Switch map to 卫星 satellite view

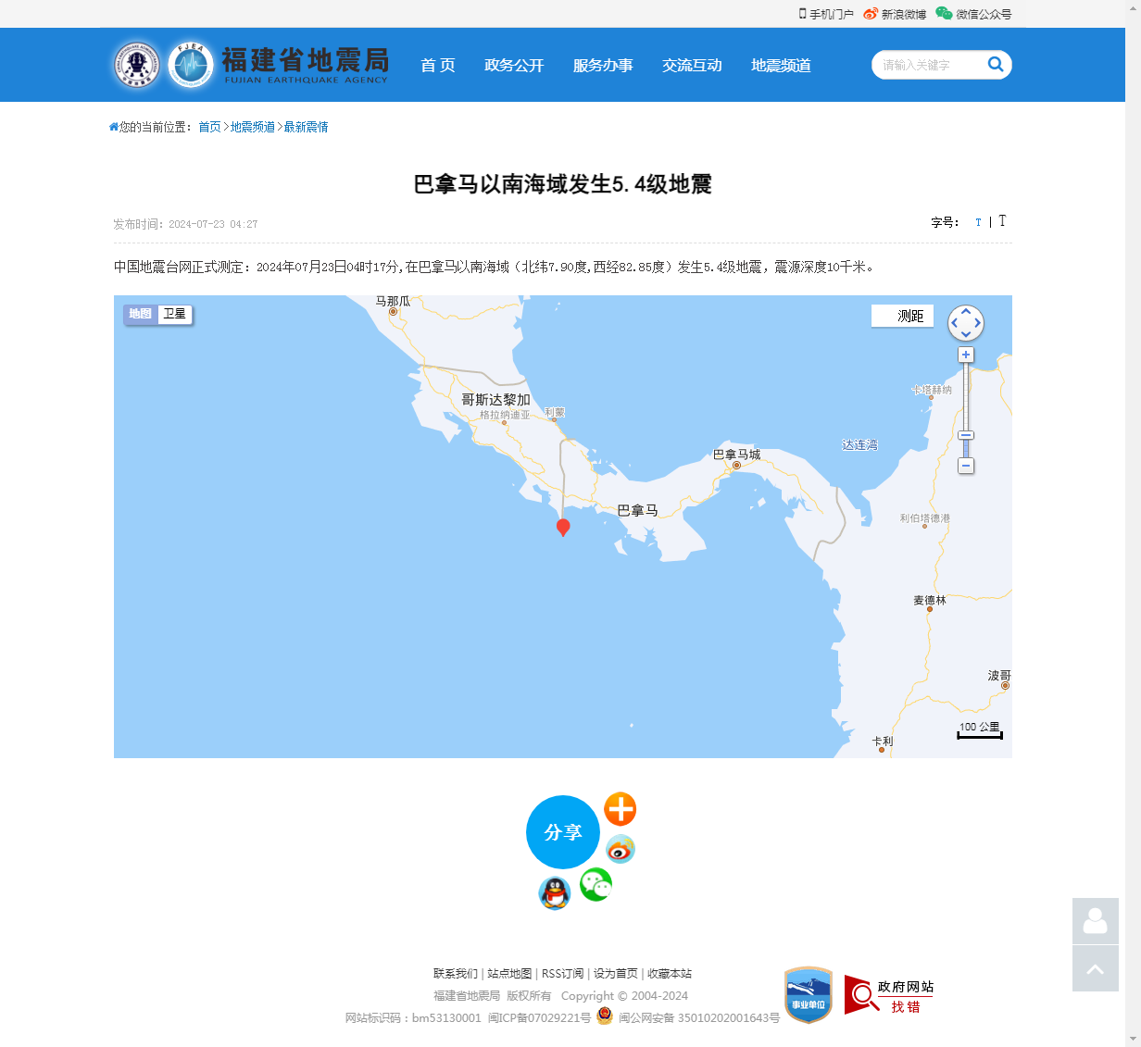coord(174,314)
